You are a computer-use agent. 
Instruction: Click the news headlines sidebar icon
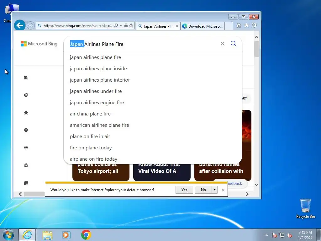26,78
